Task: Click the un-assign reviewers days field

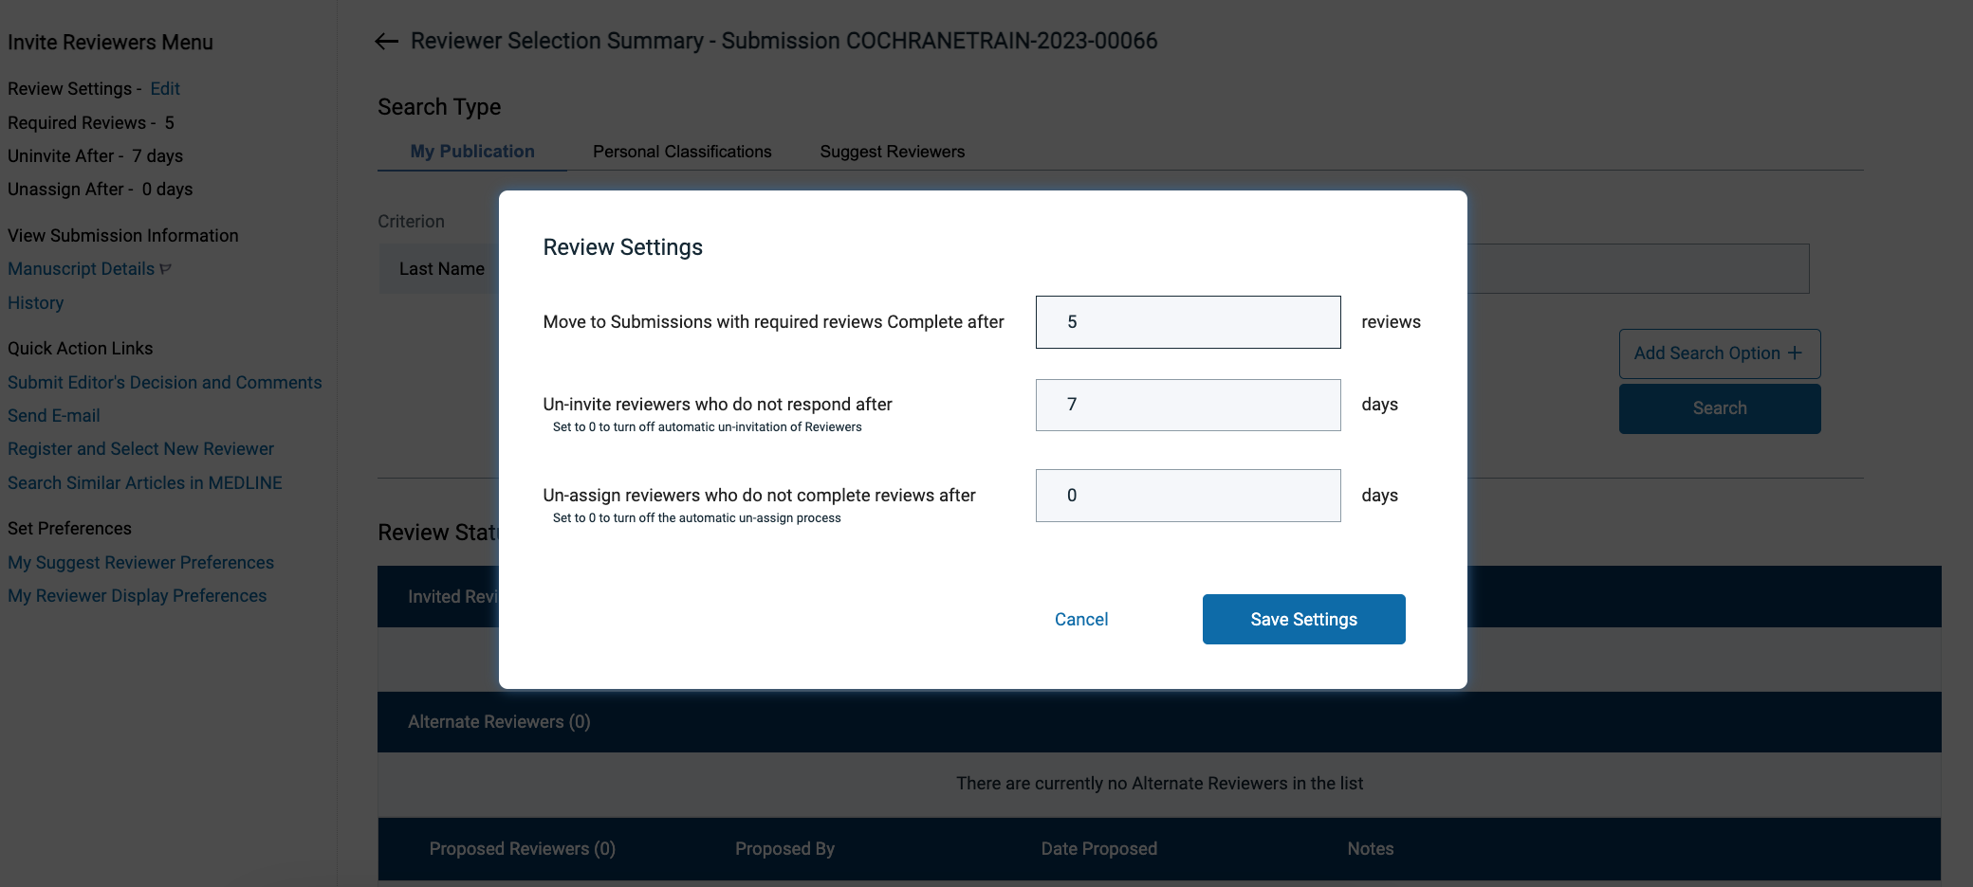Action: [x=1188, y=496]
